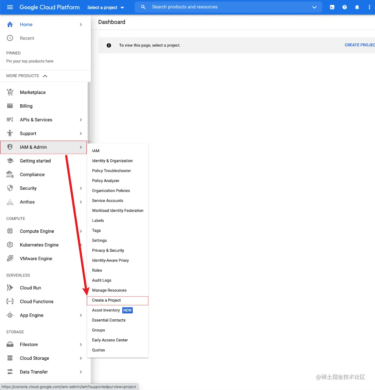
Task: Select Workload Identity Federation item
Action: click(x=118, y=210)
